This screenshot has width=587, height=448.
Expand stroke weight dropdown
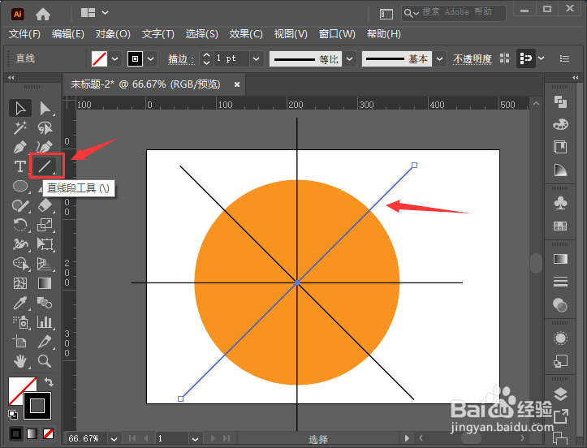pos(256,58)
